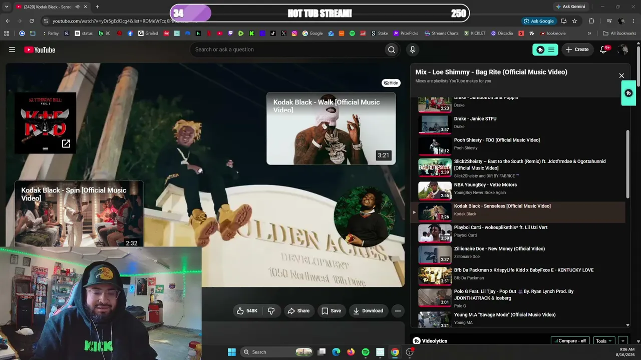Open the vidIQ teal side tab
The width and height of the screenshot is (641, 360).
tap(628, 93)
